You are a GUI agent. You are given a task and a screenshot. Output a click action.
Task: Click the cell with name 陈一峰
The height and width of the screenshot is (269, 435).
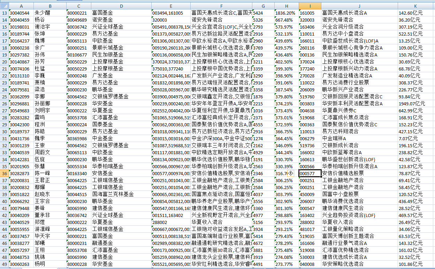(x=50, y=173)
